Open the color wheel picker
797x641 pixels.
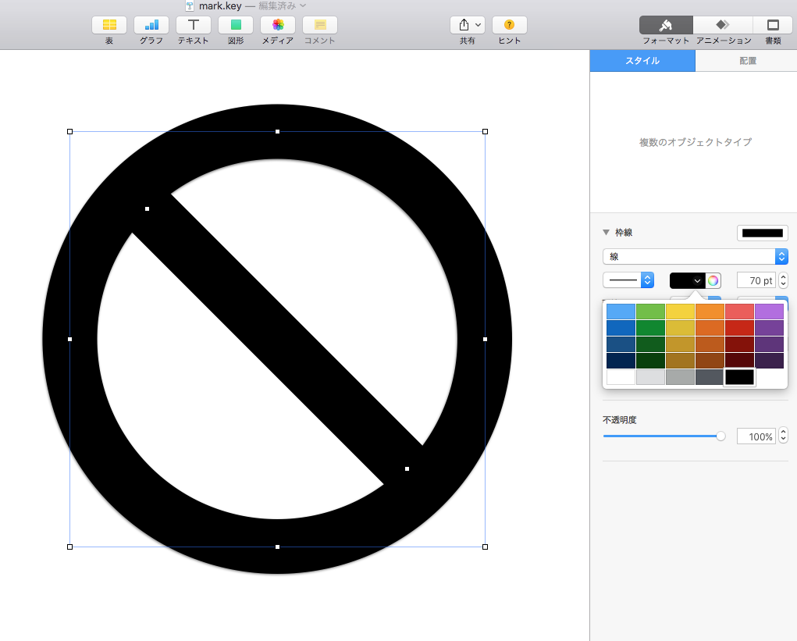[x=713, y=280]
